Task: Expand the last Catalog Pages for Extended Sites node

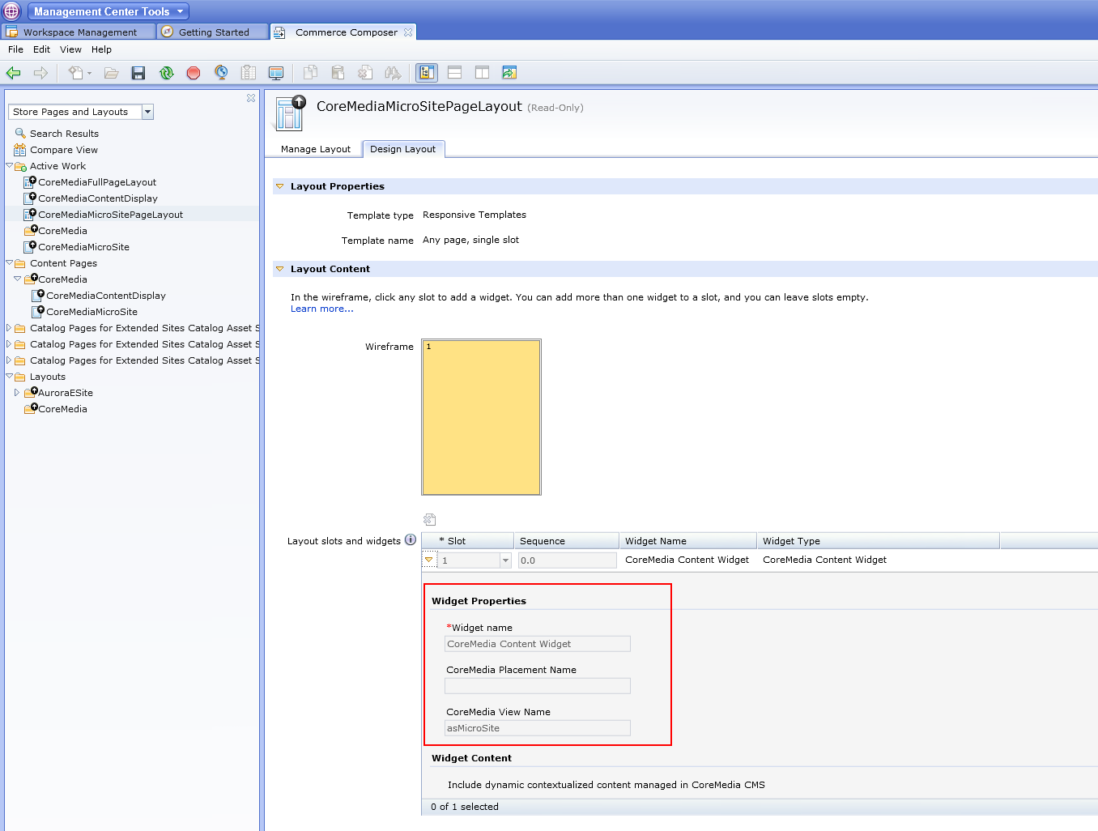Action: [9, 360]
